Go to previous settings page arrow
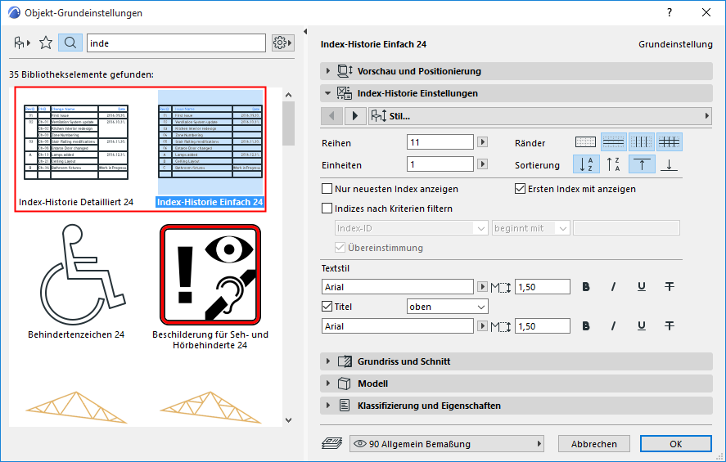Screen dimensions: 726x462 (x=332, y=115)
